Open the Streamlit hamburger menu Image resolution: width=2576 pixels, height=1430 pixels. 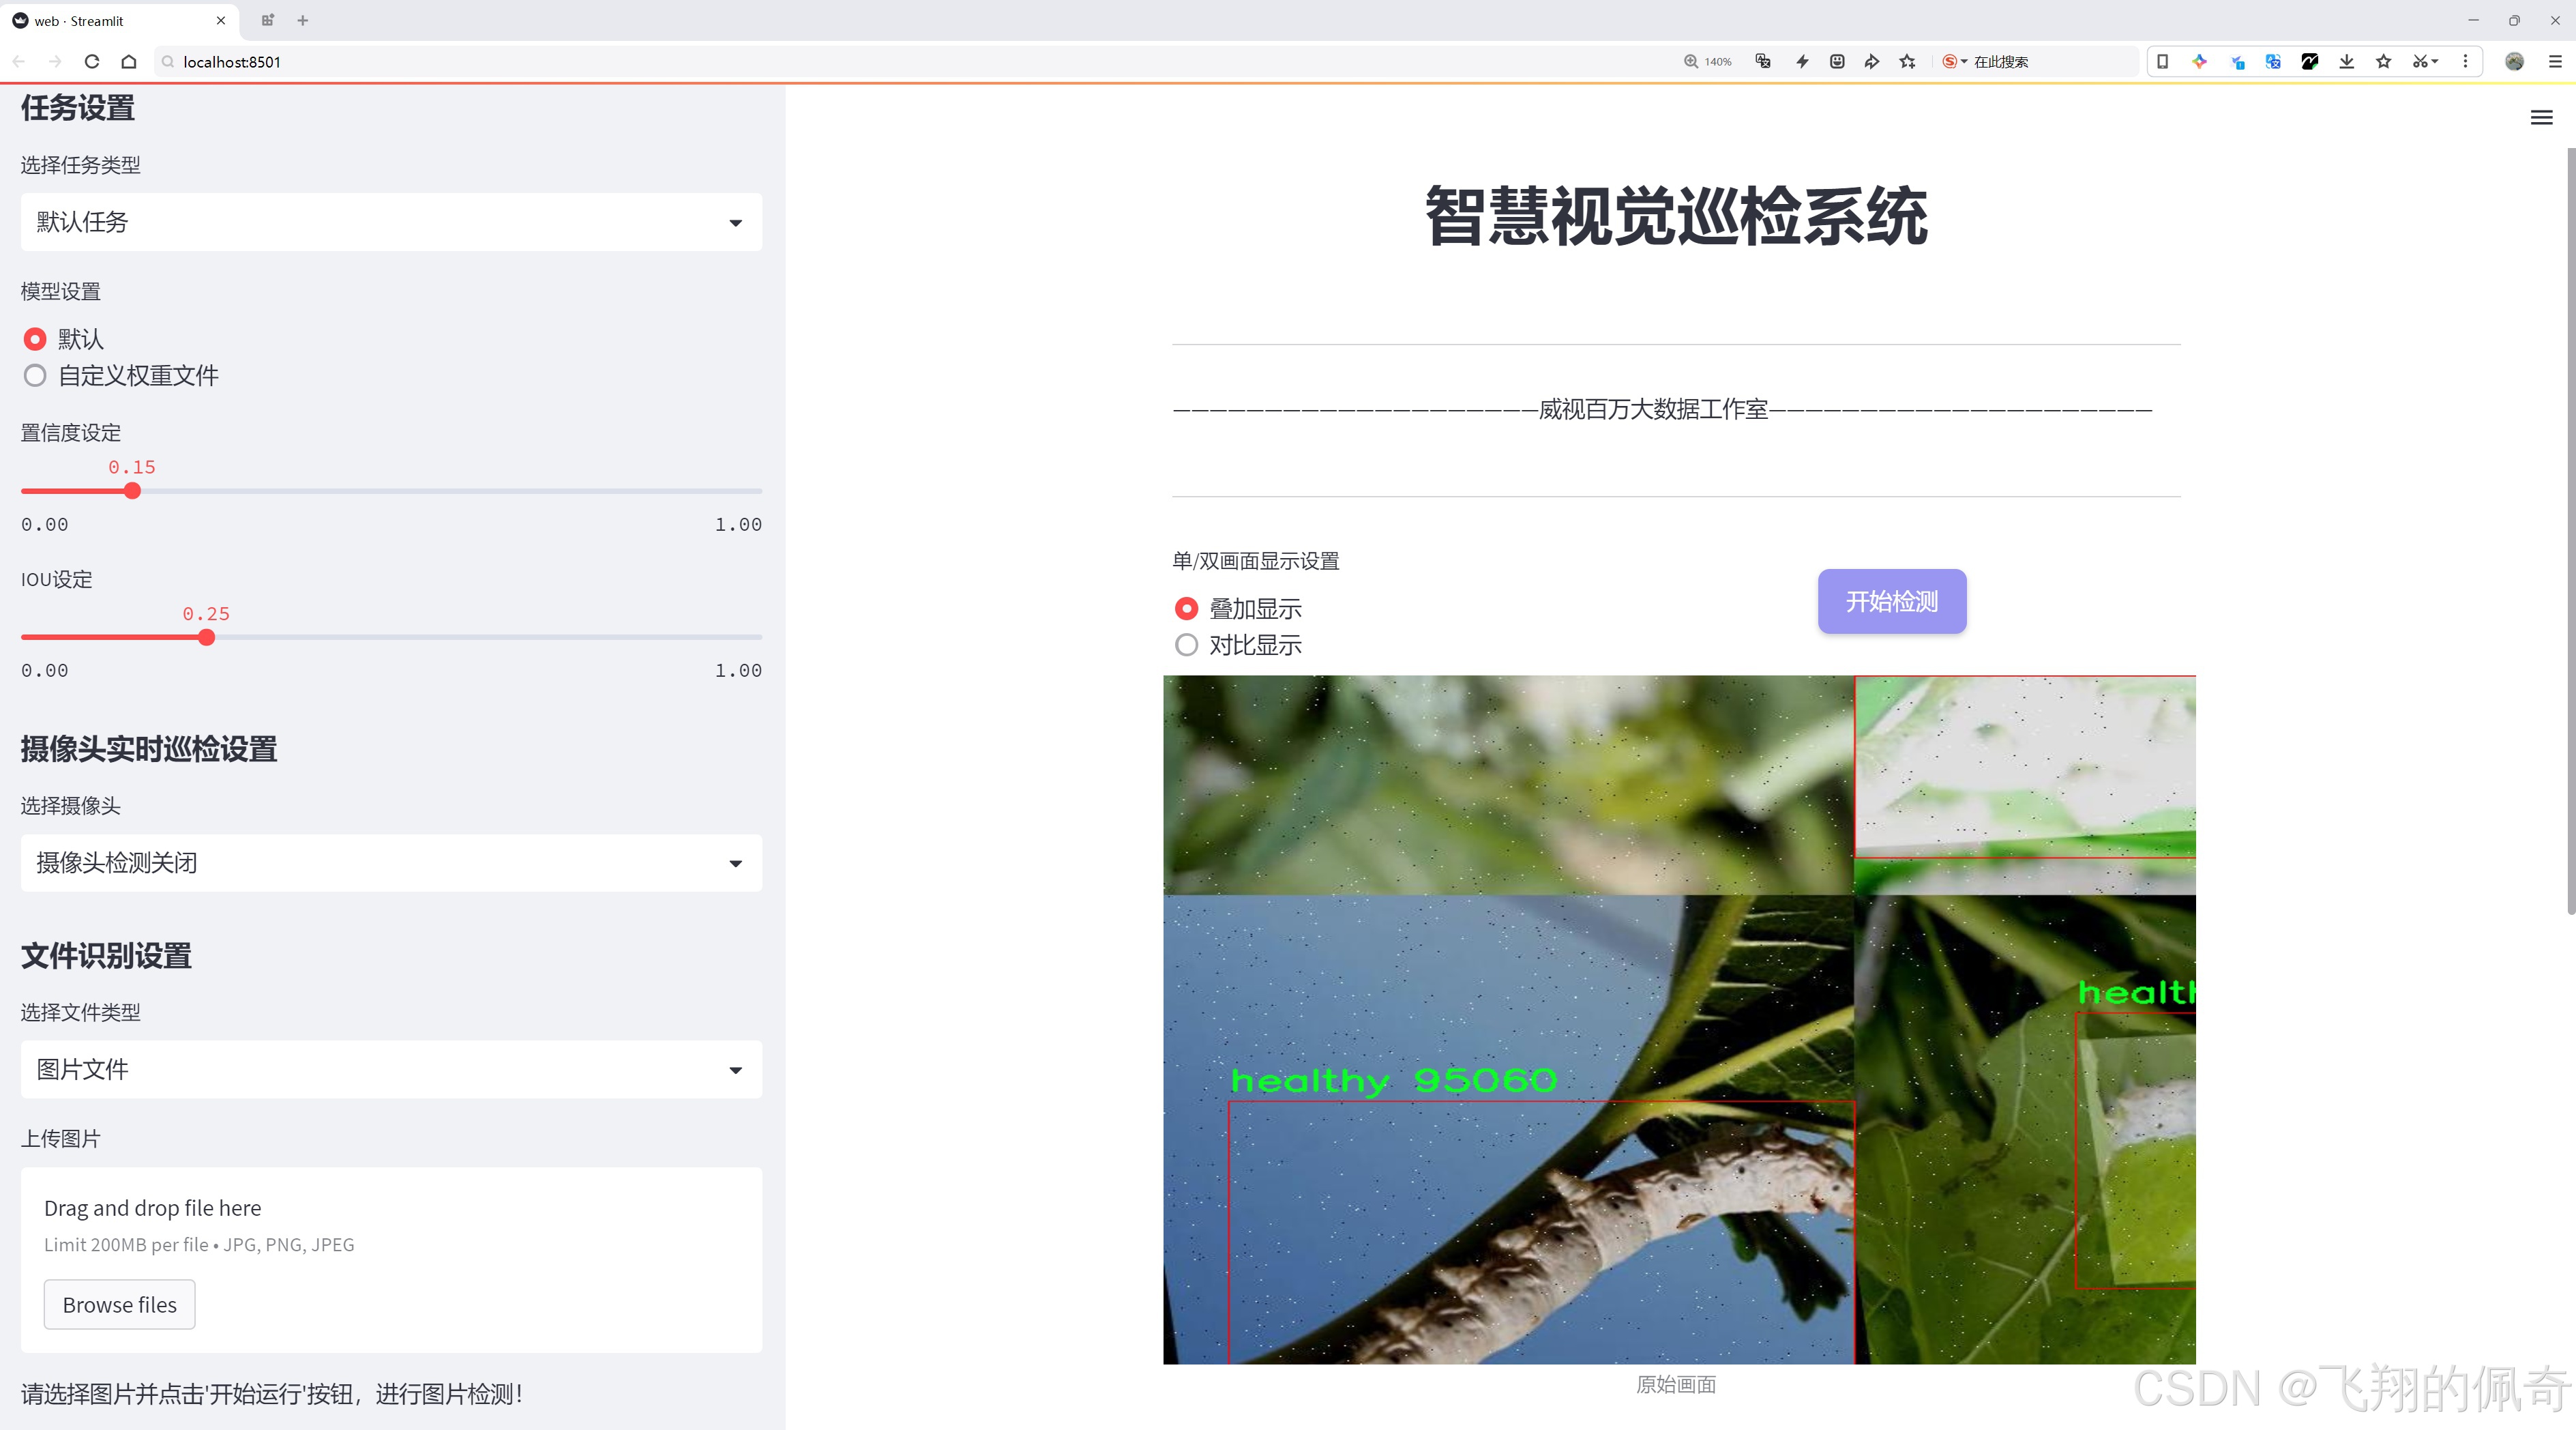pos(2541,117)
